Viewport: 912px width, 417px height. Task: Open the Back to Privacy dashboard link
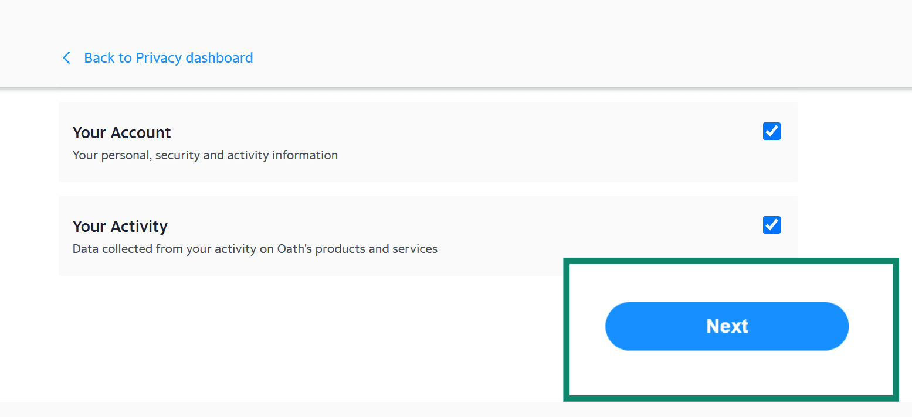pyautogui.click(x=168, y=57)
